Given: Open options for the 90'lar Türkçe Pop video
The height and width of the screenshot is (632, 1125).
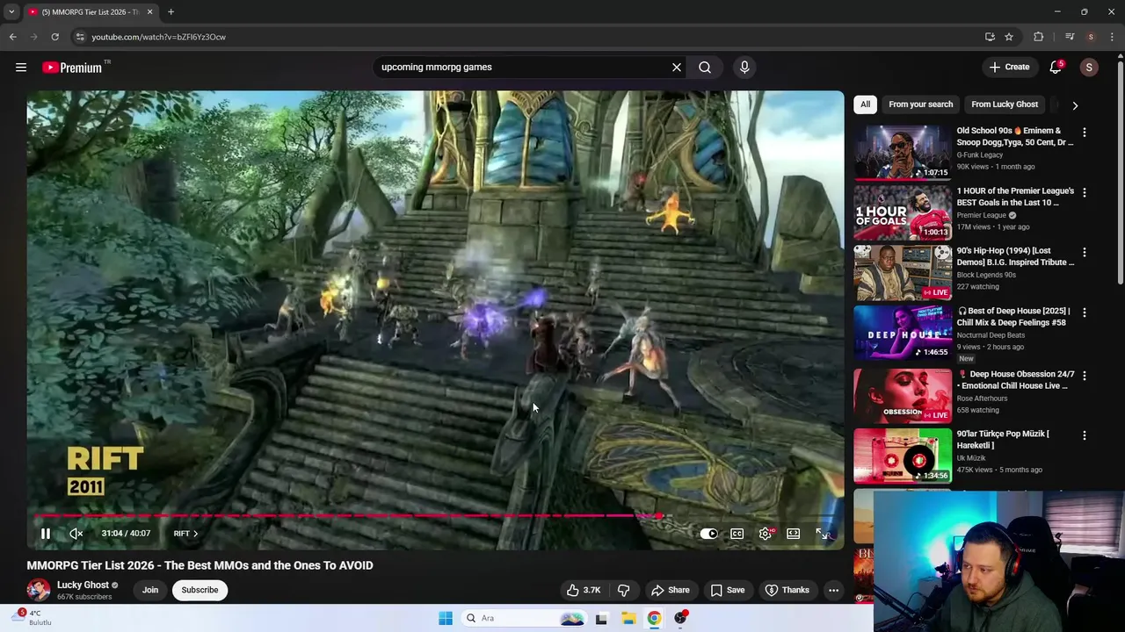Looking at the screenshot, I should [1084, 435].
